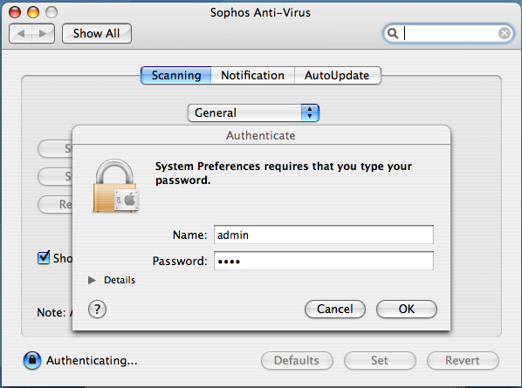Switch to the AutoUpdate tab
This screenshot has width=522, height=388.
pyautogui.click(x=337, y=76)
